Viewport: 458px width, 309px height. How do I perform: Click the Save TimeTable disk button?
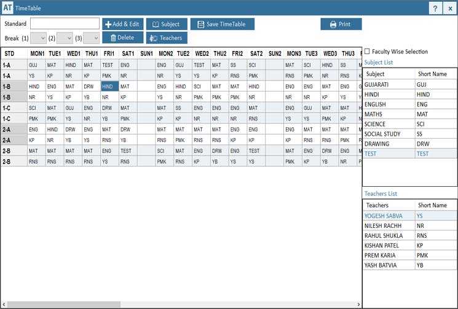pyautogui.click(x=222, y=24)
